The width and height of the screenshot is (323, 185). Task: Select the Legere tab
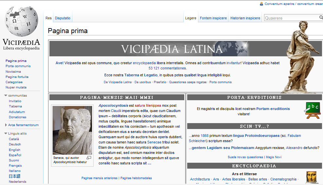191,18
